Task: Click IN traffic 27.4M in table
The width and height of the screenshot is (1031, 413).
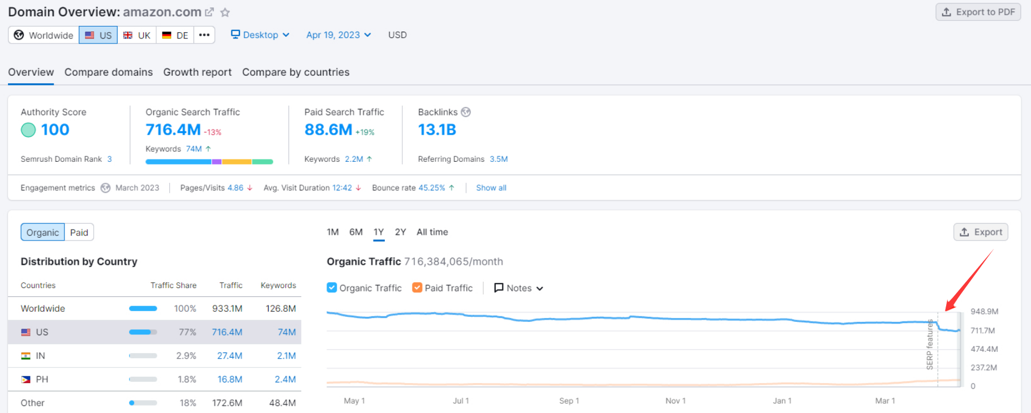Action: [x=230, y=356]
